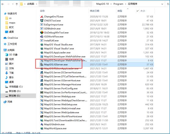Open 3D 对象 under This PC

pos(13,55)
